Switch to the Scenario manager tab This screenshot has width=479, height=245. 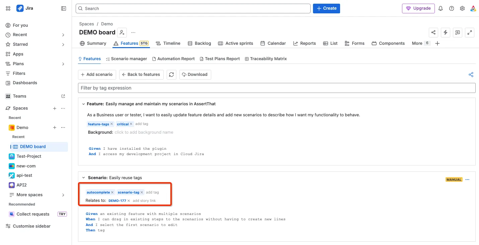pyautogui.click(x=127, y=59)
